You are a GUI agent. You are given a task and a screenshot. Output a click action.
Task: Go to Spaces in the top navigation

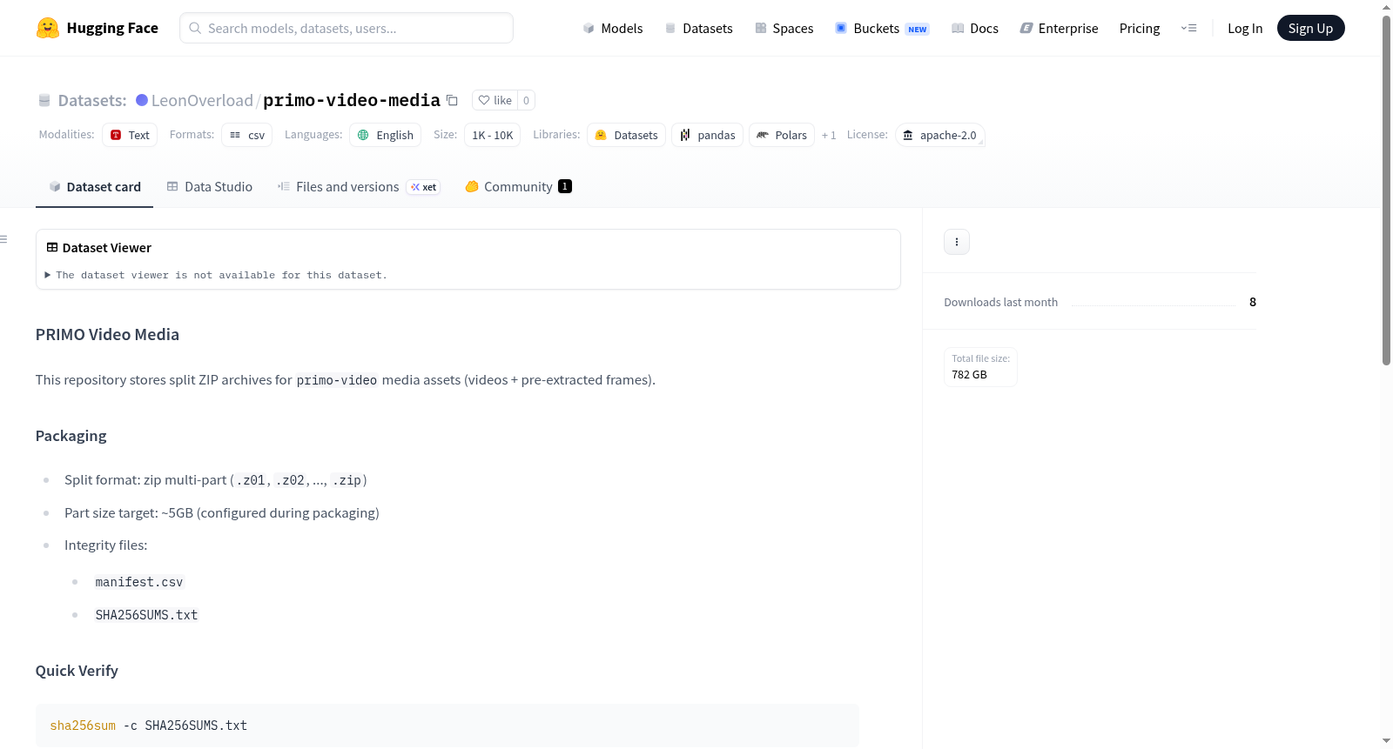[x=784, y=28]
